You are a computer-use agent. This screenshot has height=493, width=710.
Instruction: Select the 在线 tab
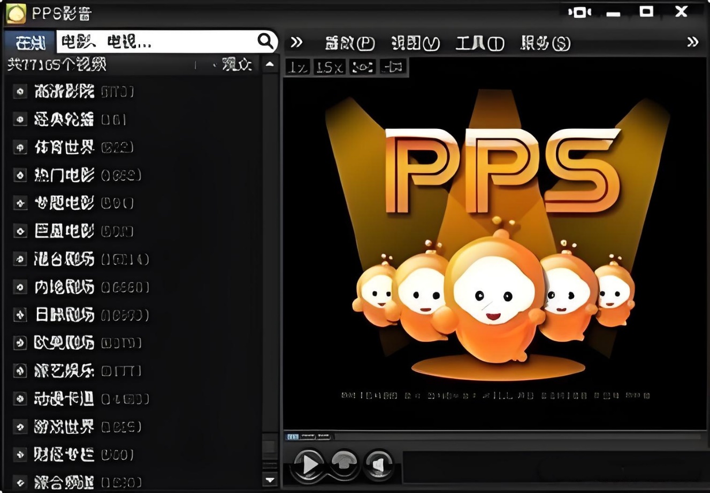30,42
